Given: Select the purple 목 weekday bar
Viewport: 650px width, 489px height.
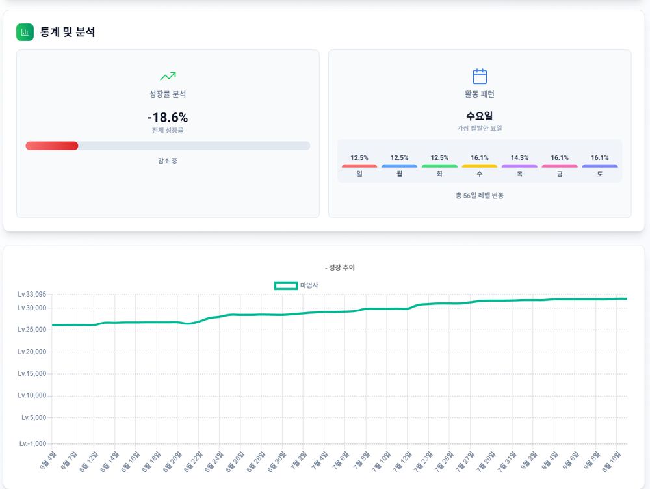Looking at the screenshot, I should pyautogui.click(x=519, y=166).
